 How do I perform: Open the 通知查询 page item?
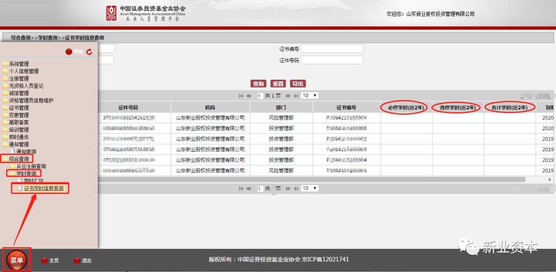[26, 152]
